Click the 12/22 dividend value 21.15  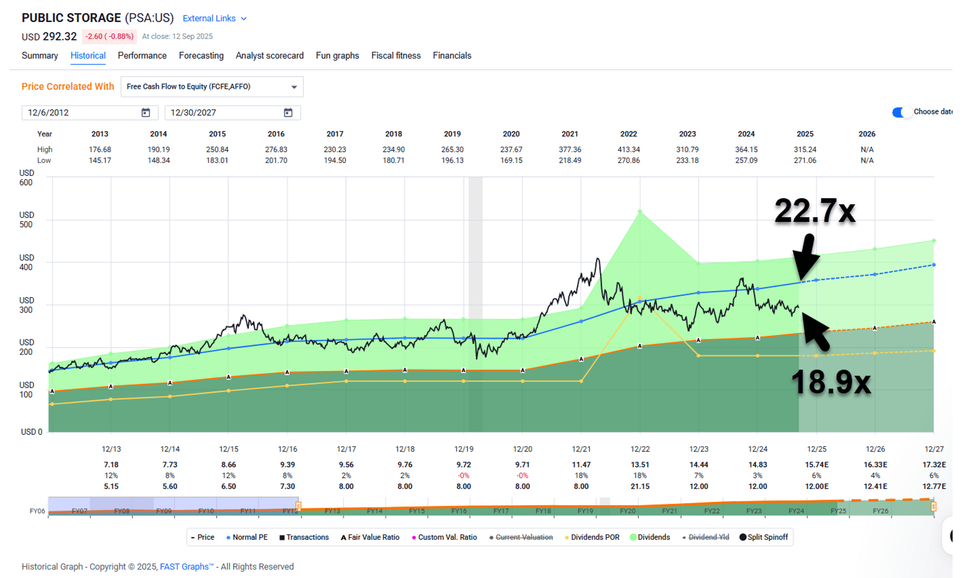(640, 487)
